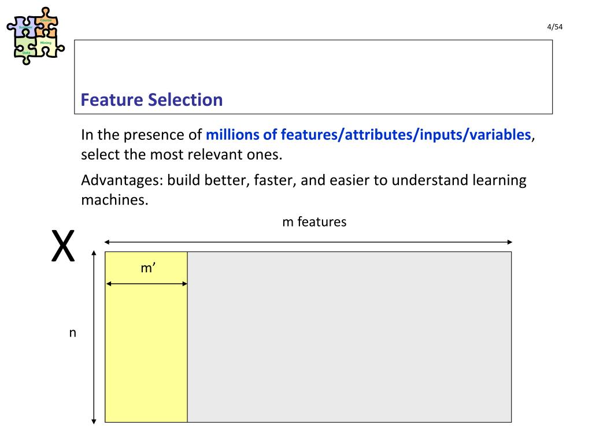Click the m' label in yellow box
Viewport: 592px width, 444px height.
coord(148,268)
